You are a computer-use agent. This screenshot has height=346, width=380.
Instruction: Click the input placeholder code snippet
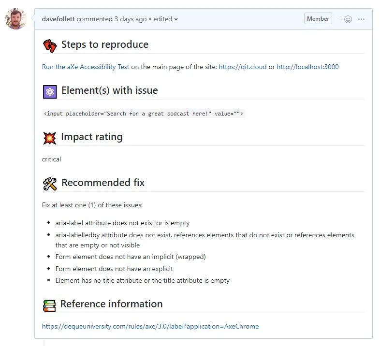coord(144,114)
